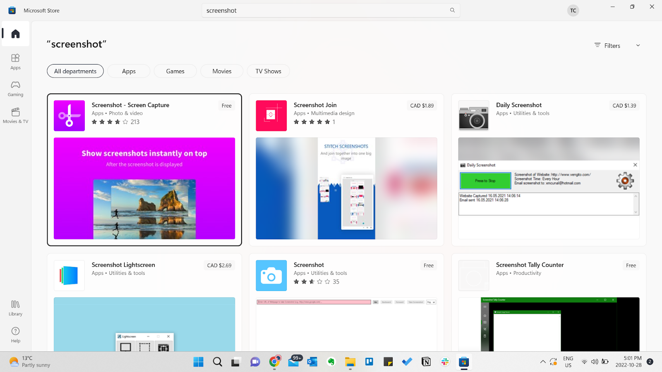Click the 213 ratings count
The width and height of the screenshot is (662, 372).
pyautogui.click(x=135, y=122)
